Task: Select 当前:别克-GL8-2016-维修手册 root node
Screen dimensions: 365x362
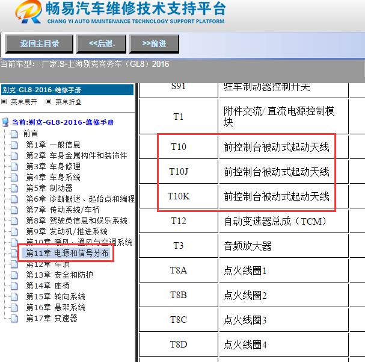Action: (63, 122)
